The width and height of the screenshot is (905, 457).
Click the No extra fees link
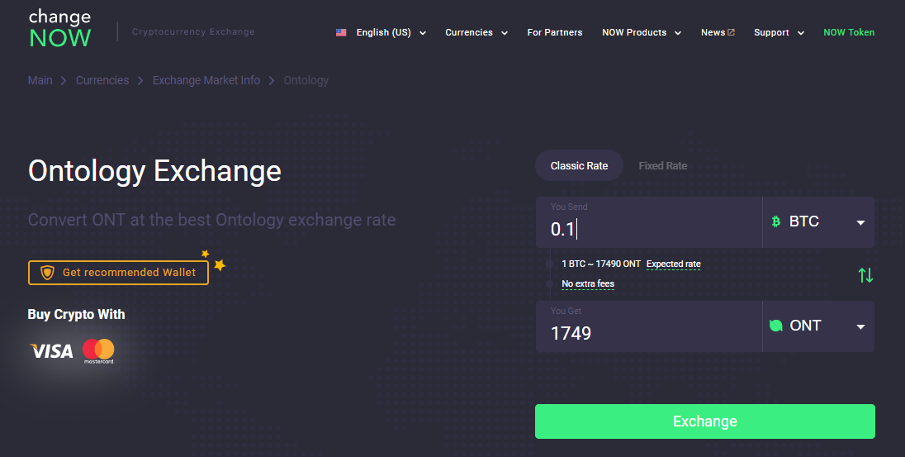(x=588, y=283)
